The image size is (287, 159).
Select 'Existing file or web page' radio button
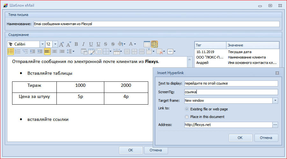pos(187,109)
